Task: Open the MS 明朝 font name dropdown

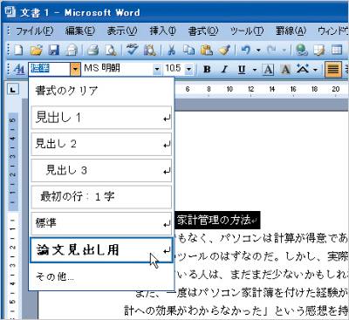Action: pyautogui.click(x=157, y=70)
